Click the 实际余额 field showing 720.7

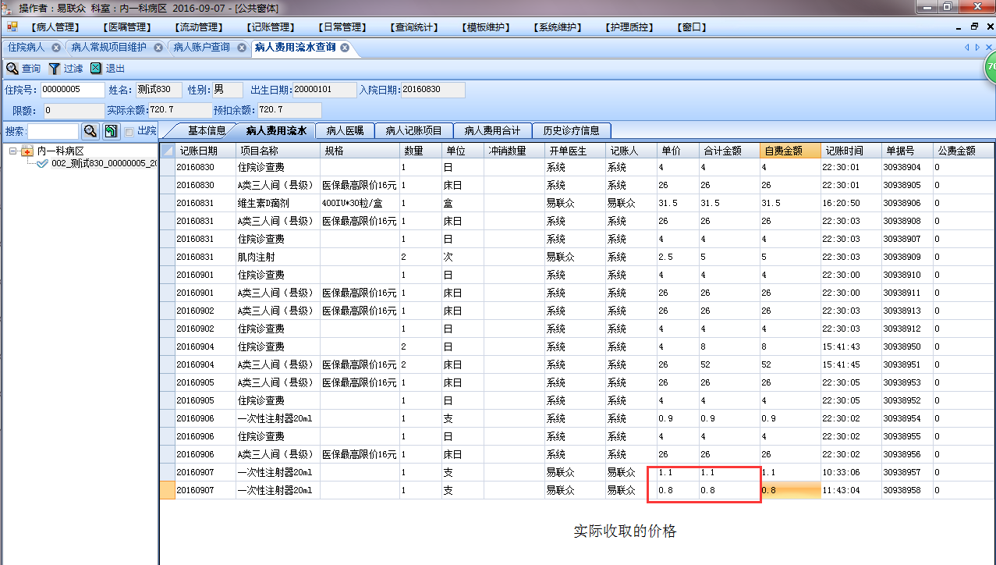(x=179, y=110)
